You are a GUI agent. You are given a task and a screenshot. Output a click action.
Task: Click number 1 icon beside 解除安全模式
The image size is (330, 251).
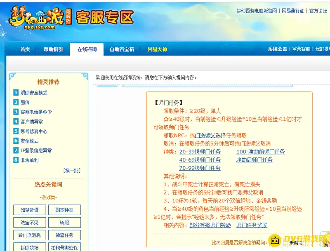pos(16,92)
